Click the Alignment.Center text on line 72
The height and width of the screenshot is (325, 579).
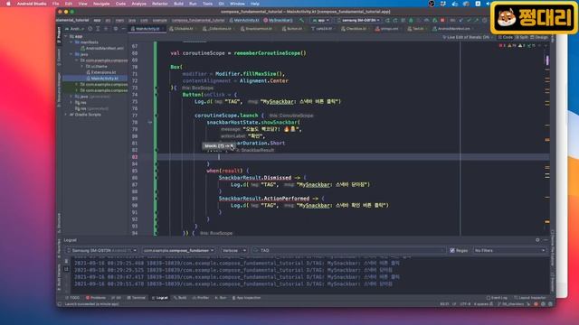(263, 80)
